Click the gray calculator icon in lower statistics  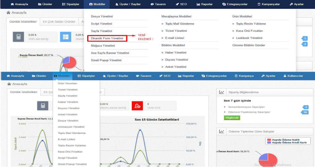tap(43, 106)
